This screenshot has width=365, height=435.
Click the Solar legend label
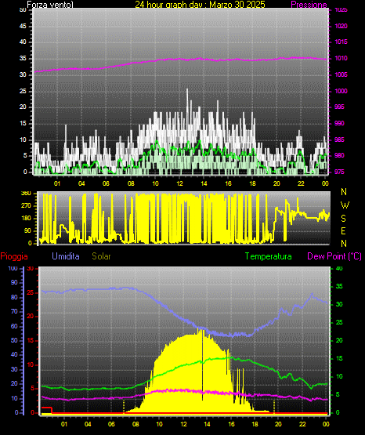(x=102, y=256)
